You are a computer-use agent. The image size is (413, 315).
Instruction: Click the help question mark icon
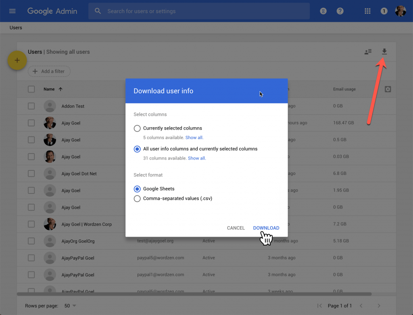tap(340, 11)
